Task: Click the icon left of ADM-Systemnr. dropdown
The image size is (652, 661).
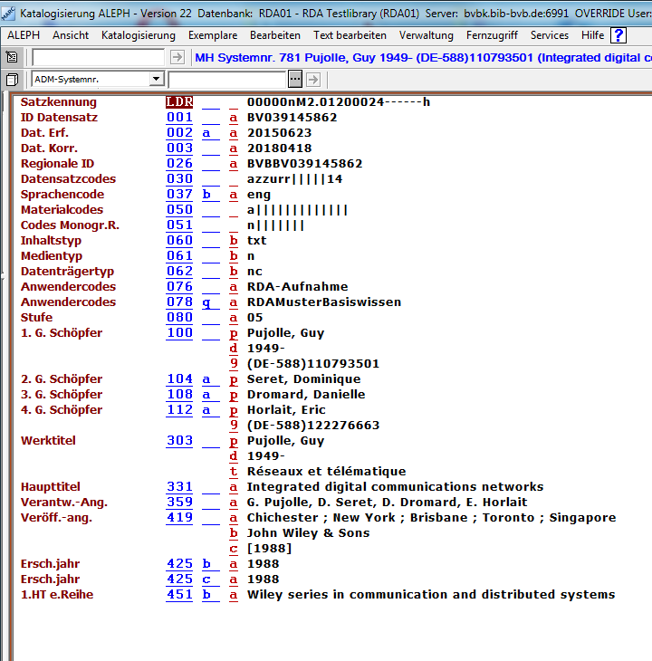Action: click(x=12, y=80)
